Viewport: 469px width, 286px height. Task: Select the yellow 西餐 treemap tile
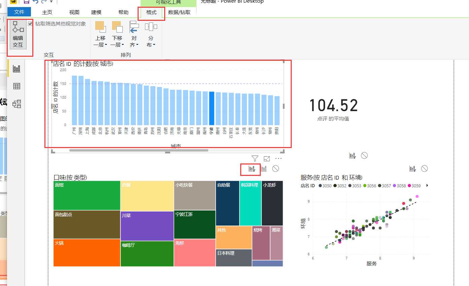coord(147,196)
